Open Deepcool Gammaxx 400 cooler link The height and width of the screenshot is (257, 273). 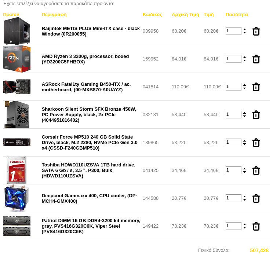pos(89,198)
